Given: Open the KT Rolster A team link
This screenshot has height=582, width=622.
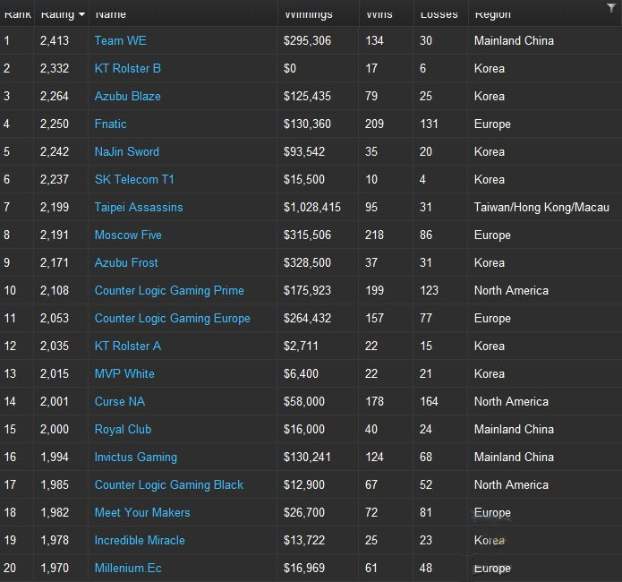Looking at the screenshot, I should [127, 347].
